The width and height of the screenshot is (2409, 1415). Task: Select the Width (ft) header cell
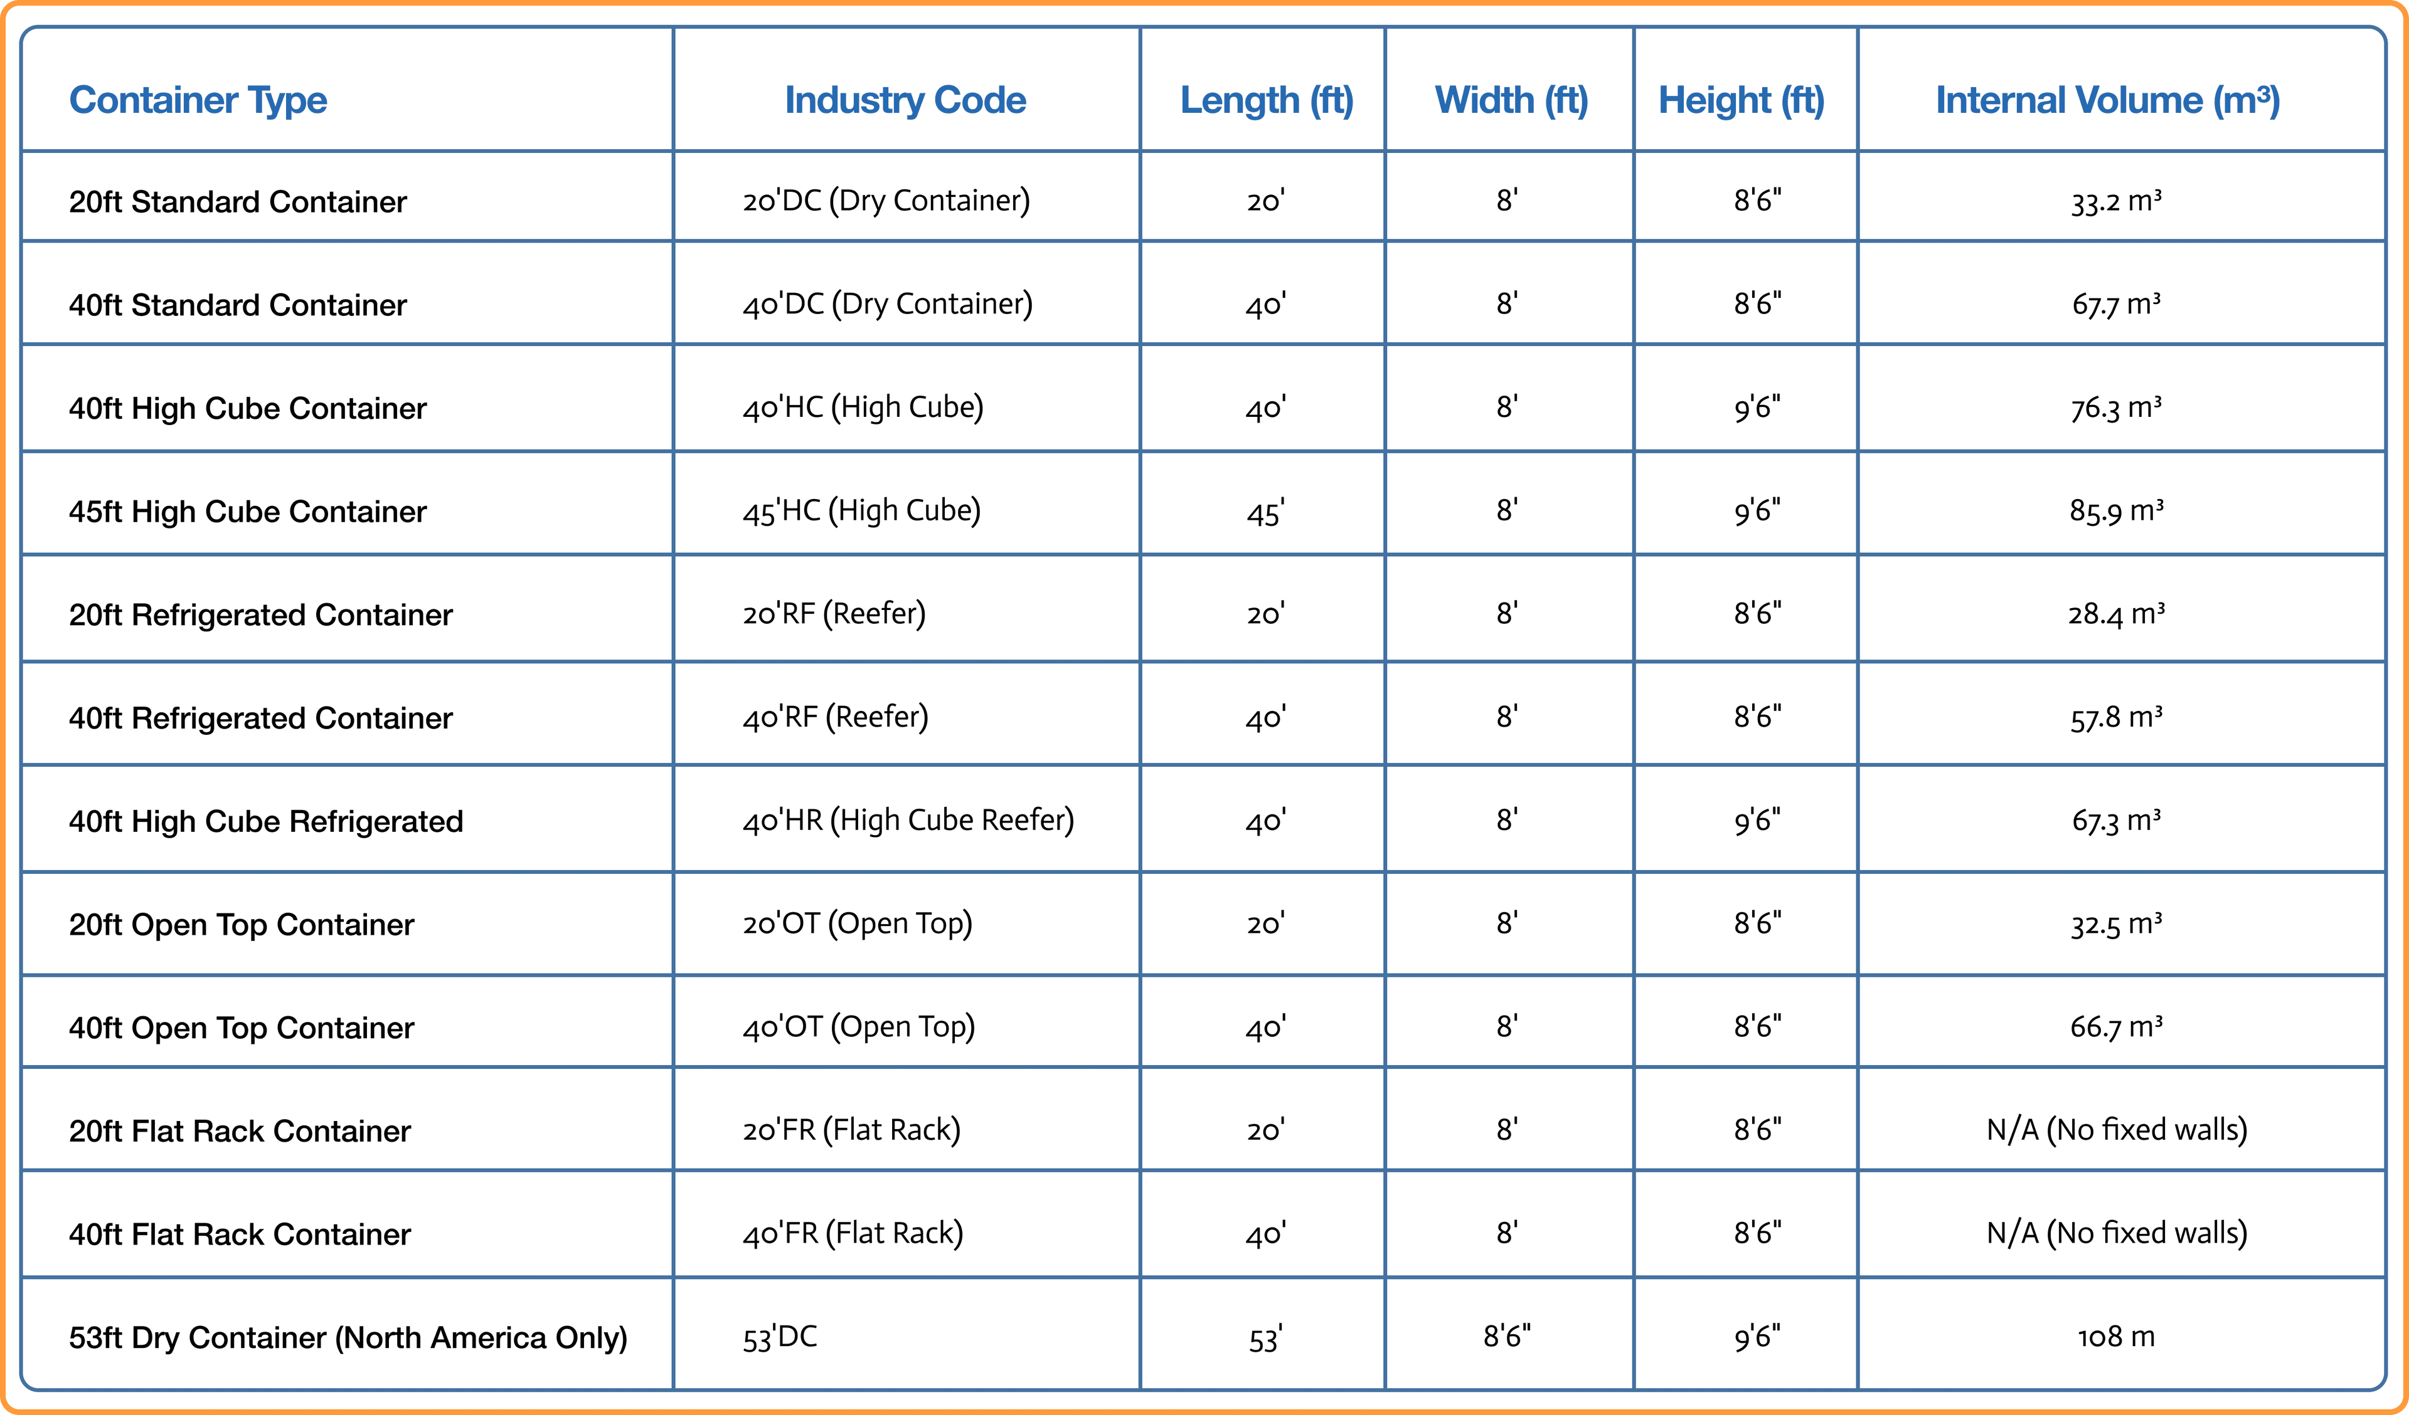tap(1511, 100)
